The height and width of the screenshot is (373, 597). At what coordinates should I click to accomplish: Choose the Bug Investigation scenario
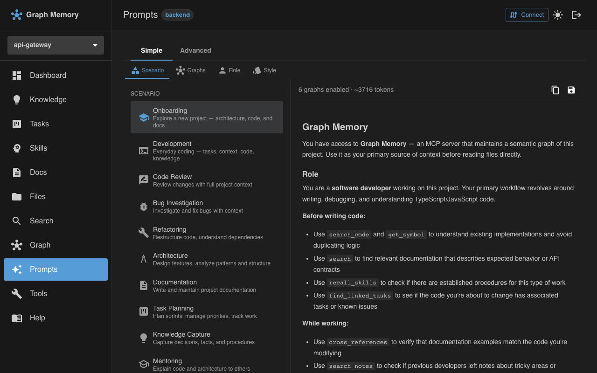[x=207, y=207]
